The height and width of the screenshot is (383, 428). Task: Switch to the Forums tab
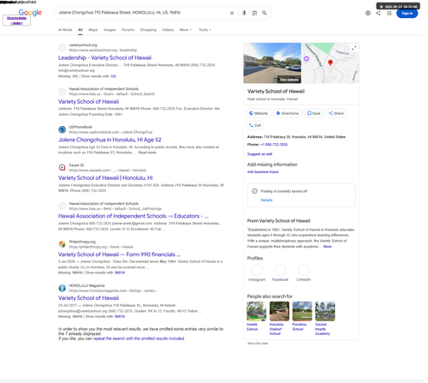(128, 30)
